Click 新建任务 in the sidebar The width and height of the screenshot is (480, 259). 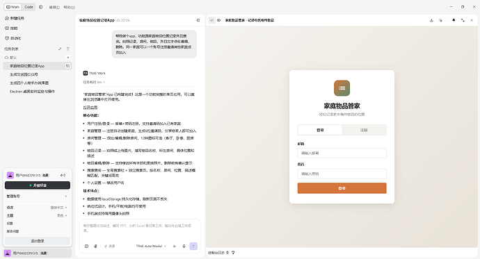15,18
